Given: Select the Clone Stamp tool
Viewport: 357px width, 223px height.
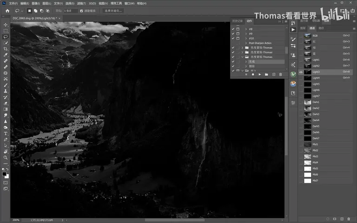Looking at the screenshot, I should pyautogui.click(x=6, y=91).
